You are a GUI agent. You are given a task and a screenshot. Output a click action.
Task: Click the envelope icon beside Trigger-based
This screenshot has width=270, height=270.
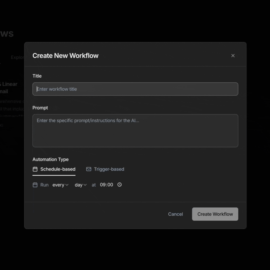tap(88, 169)
